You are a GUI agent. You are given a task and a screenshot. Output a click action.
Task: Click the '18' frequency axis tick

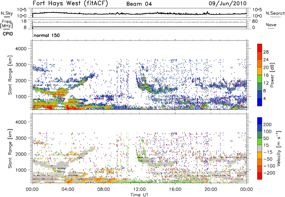coord(24,21)
